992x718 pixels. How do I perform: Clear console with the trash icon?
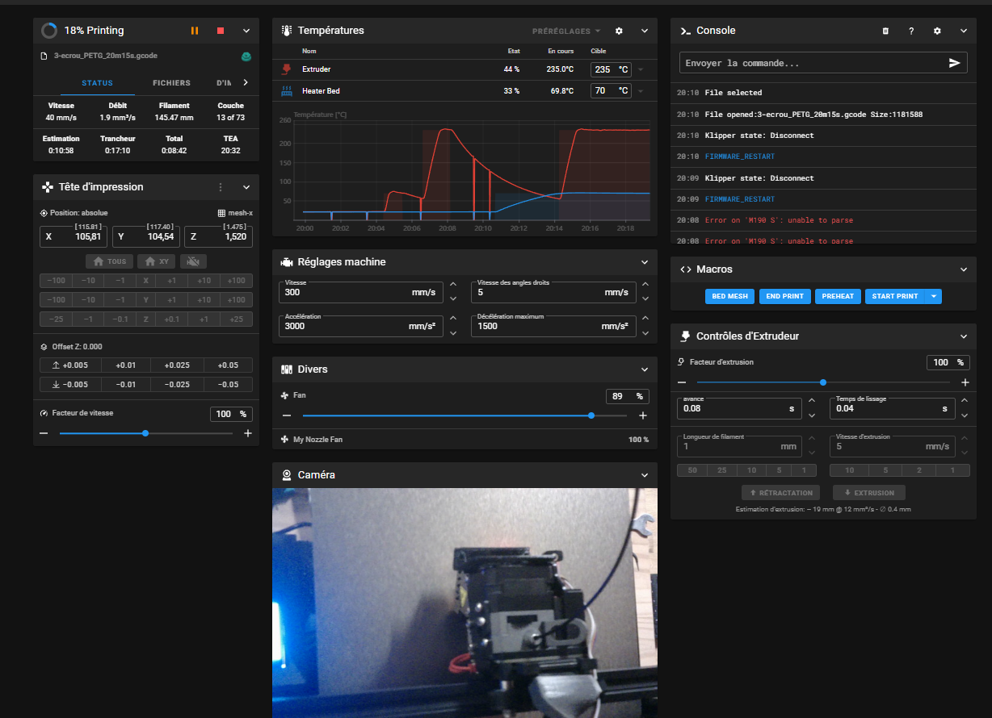tap(885, 31)
